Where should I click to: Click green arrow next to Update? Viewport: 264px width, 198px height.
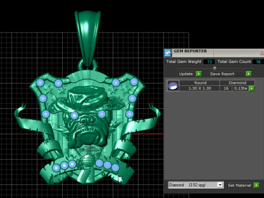(x=199, y=74)
